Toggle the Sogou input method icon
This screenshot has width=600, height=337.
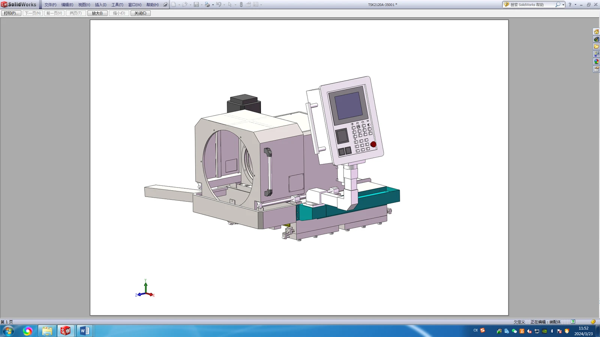coord(483,330)
